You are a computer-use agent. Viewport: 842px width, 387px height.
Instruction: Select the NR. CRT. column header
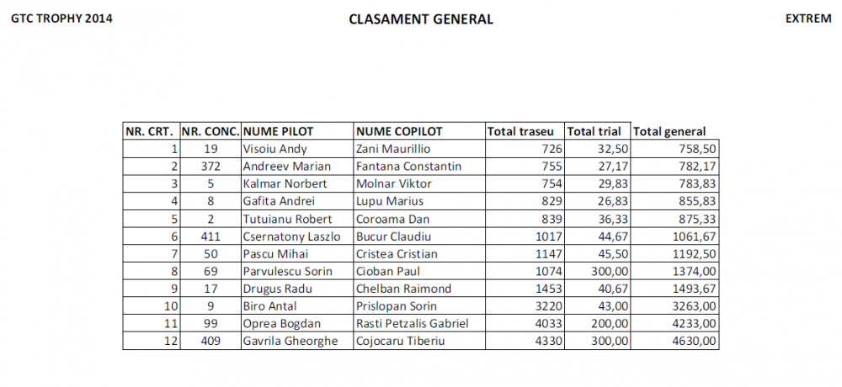tap(150, 131)
